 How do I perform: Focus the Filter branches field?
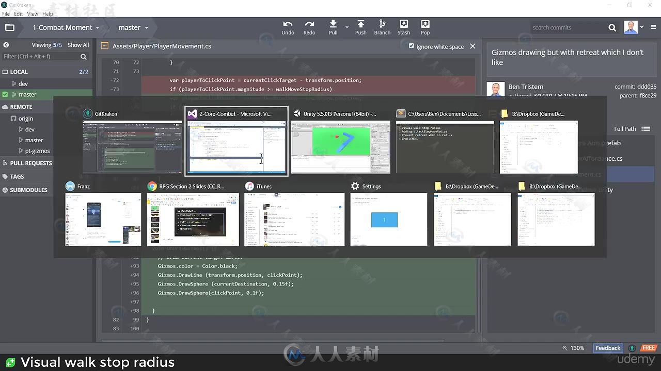tap(41, 56)
